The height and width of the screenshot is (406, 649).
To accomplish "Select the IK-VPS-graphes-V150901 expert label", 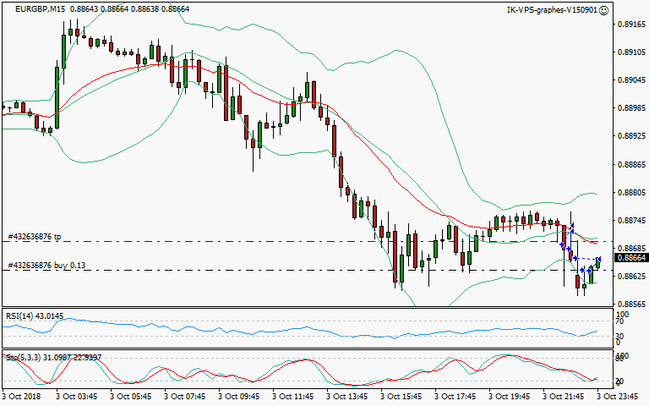I will (x=551, y=10).
